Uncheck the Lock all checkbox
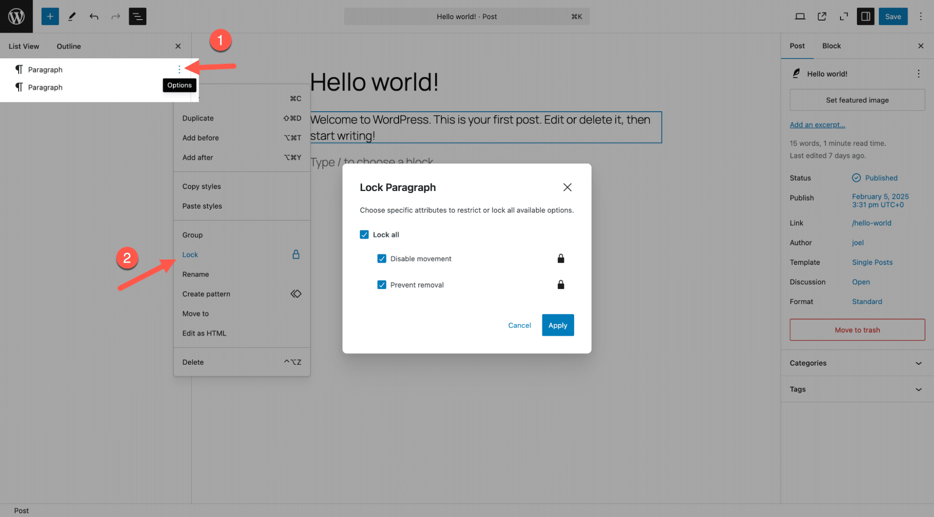 tap(364, 234)
